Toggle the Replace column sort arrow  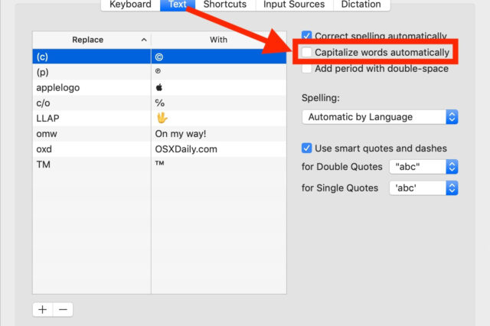tap(144, 40)
